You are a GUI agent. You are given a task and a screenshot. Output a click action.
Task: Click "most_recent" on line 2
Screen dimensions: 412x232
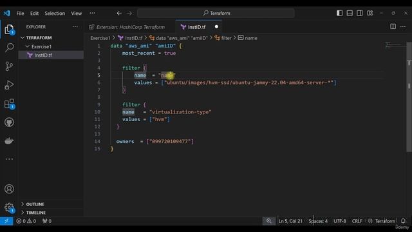point(138,53)
